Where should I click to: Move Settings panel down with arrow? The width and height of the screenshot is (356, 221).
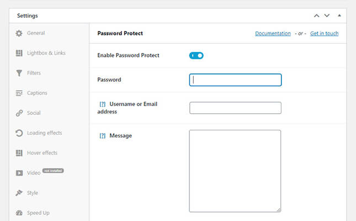[x=327, y=15]
